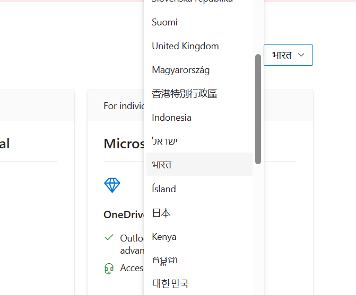The width and height of the screenshot is (356, 295).
Task: Choose ישראל in the region list
Action: pyautogui.click(x=199, y=141)
